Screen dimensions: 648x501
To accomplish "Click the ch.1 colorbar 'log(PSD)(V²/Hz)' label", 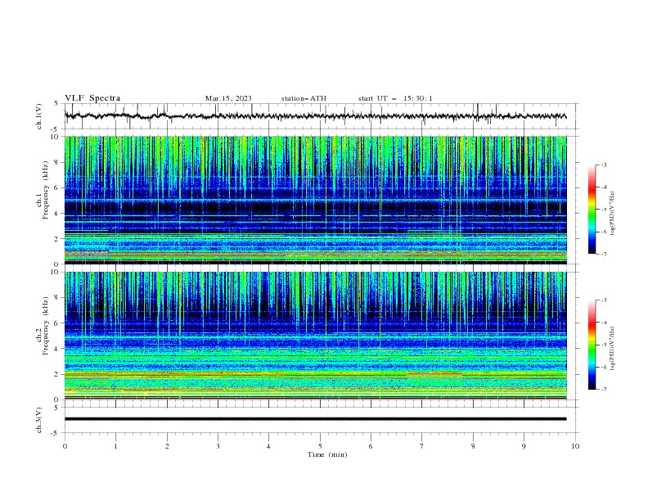I will (x=613, y=214).
